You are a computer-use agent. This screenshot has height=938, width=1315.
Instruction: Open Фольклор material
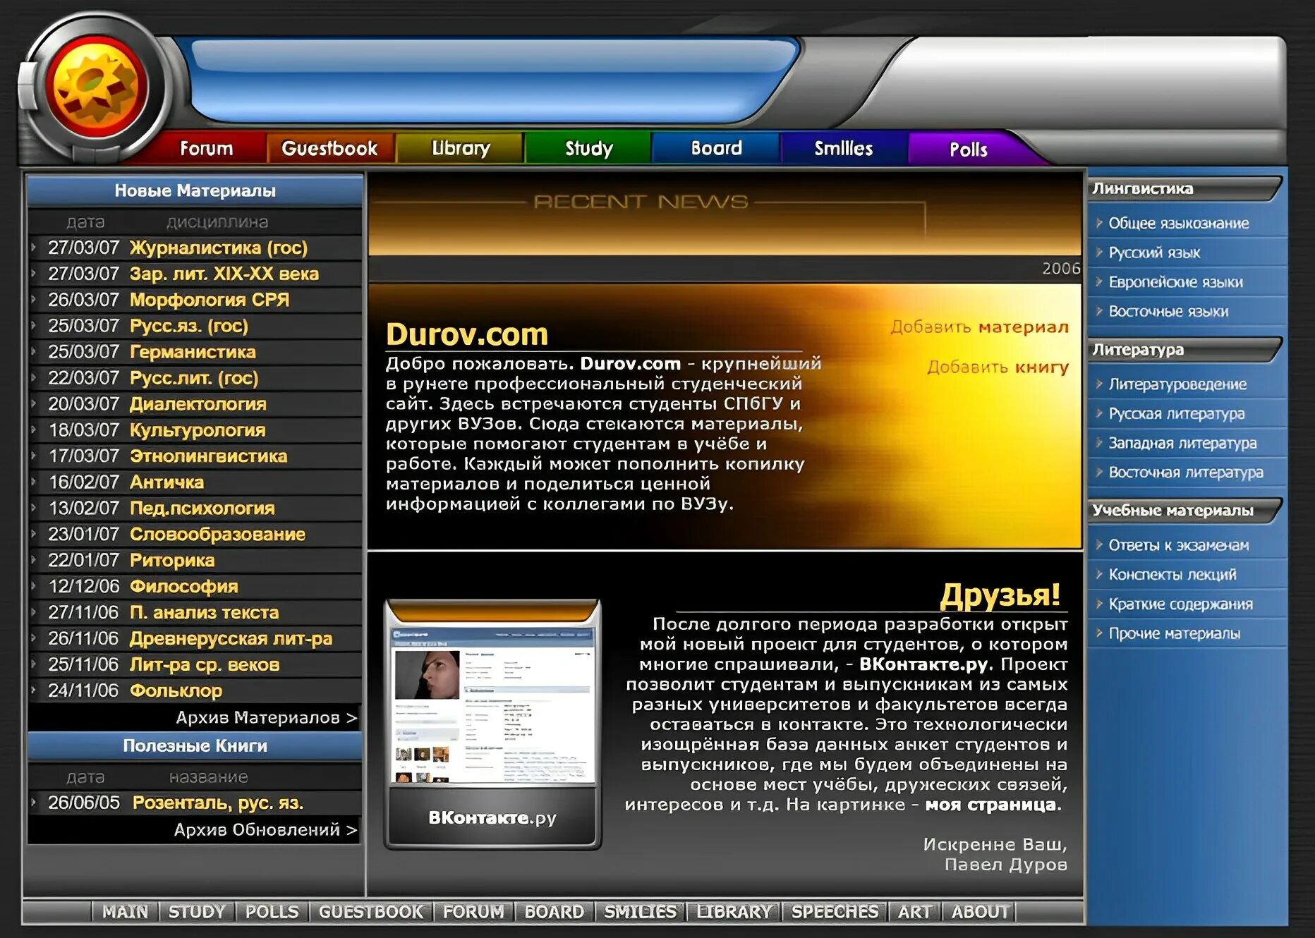tap(176, 691)
